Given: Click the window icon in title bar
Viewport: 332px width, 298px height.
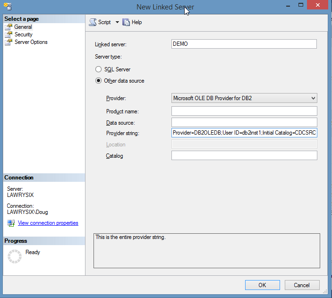Looking at the screenshot, I should pyautogui.click(x=7, y=7).
